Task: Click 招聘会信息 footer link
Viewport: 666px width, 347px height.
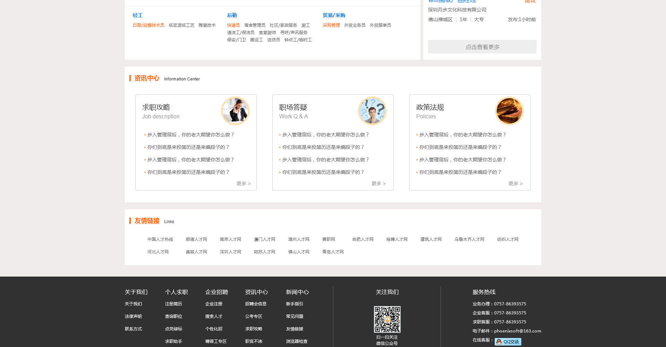Action: pyautogui.click(x=256, y=304)
